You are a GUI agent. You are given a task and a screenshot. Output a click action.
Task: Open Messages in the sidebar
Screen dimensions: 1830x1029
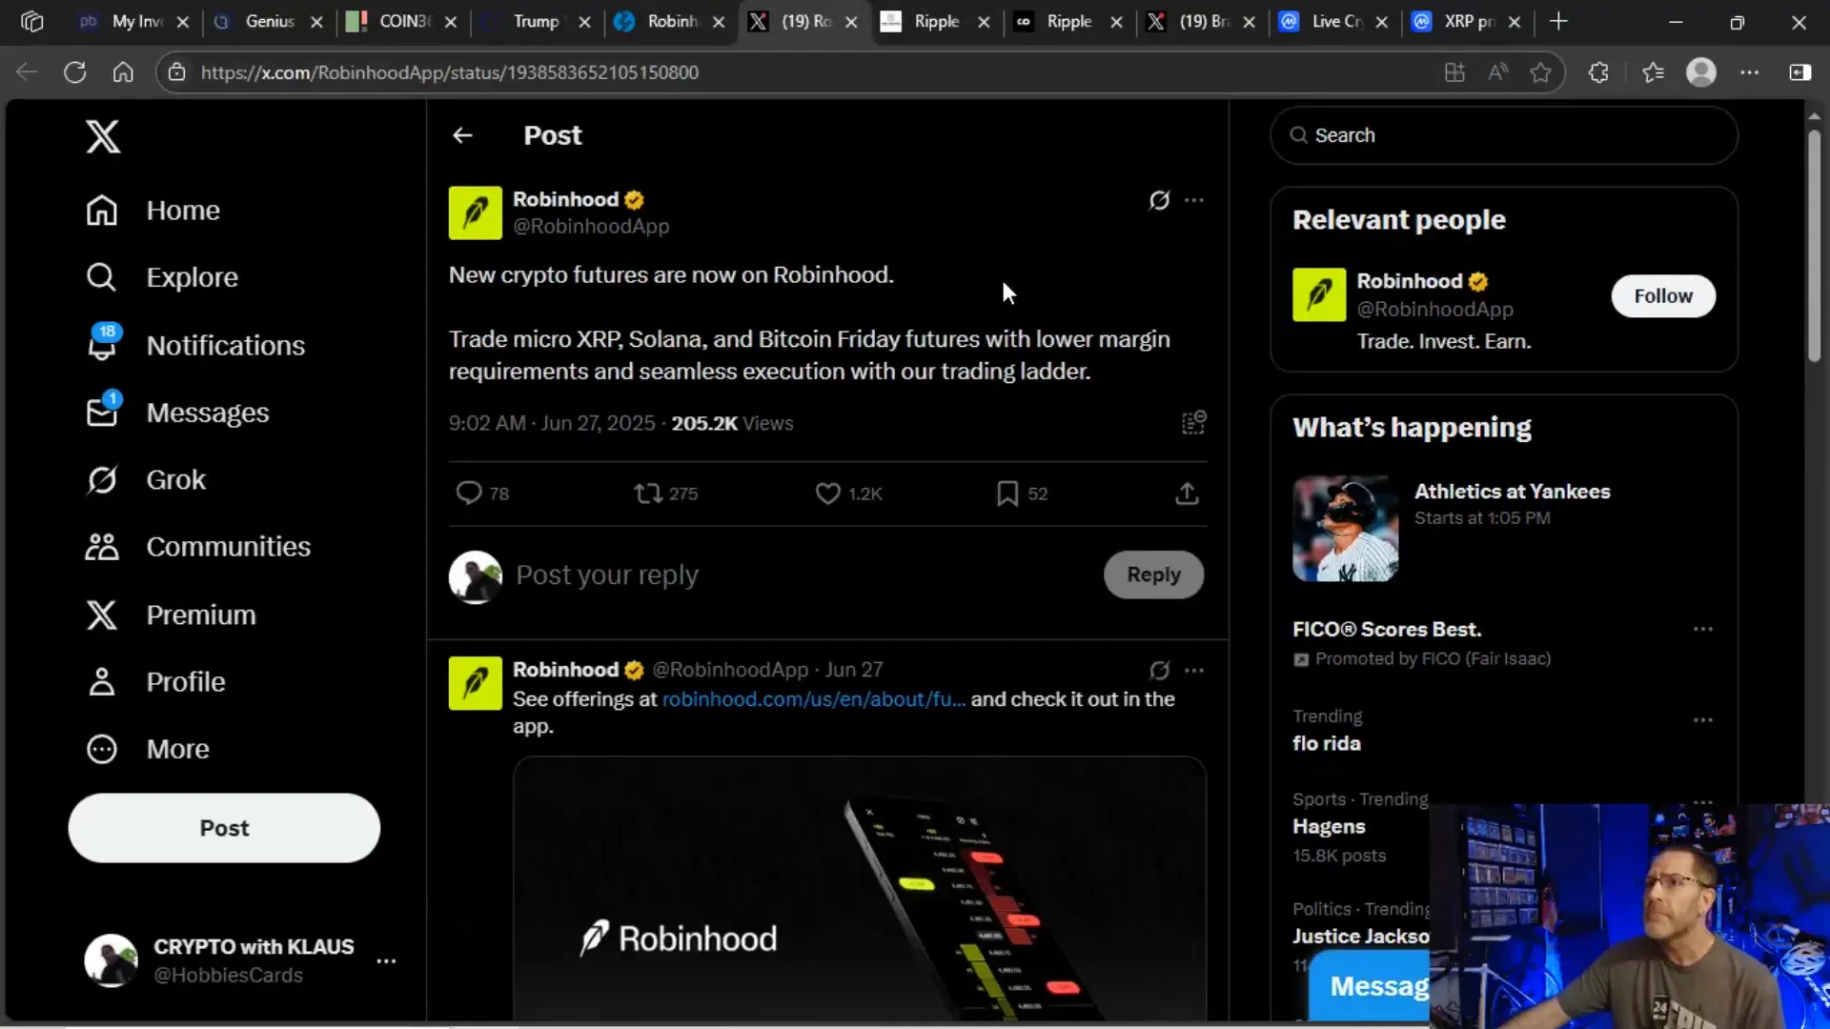pyautogui.click(x=177, y=413)
